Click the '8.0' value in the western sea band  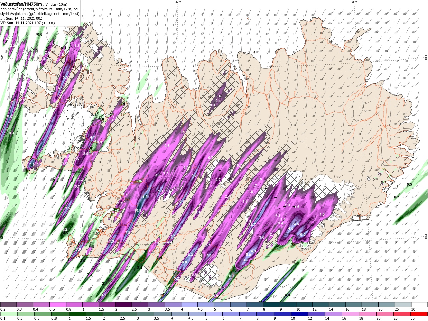[10, 116]
